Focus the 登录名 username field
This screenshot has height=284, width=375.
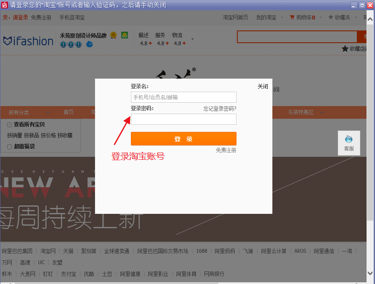tap(183, 97)
